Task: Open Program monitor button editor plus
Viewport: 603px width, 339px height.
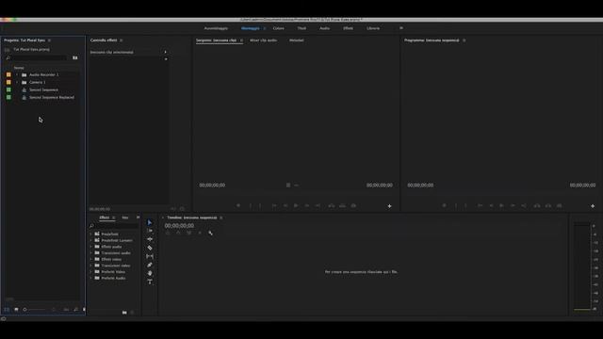Action: [x=593, y=206]
